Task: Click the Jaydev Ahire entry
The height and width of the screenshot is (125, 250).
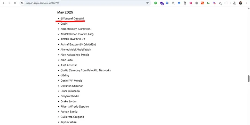Action: click(x=68, y=122)
